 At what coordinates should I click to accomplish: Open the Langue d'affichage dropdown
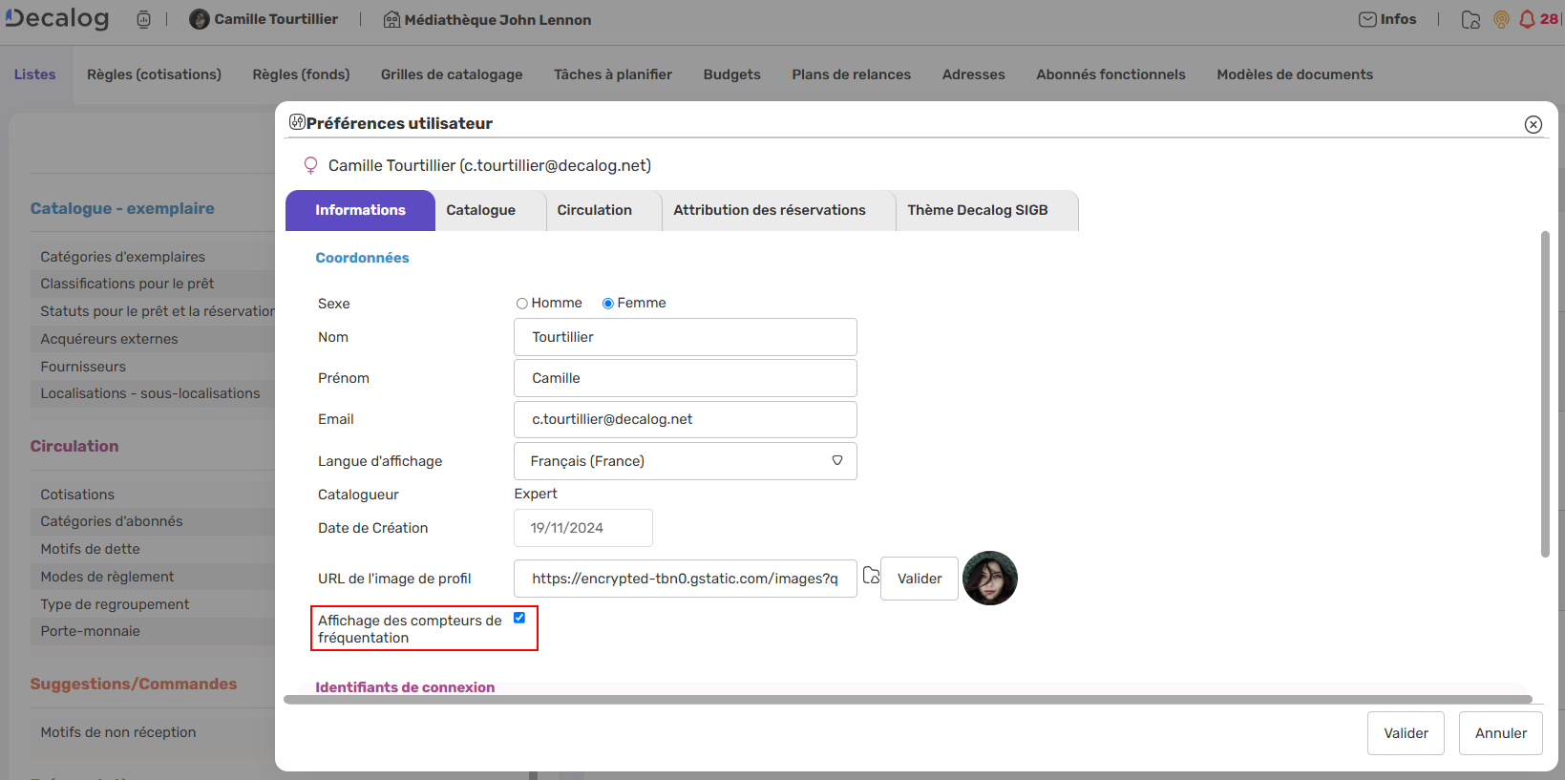pos(685,461)
